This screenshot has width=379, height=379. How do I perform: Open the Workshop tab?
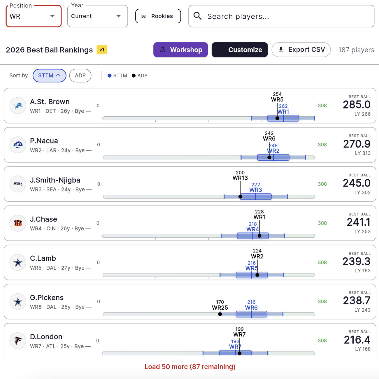[180, 50]
